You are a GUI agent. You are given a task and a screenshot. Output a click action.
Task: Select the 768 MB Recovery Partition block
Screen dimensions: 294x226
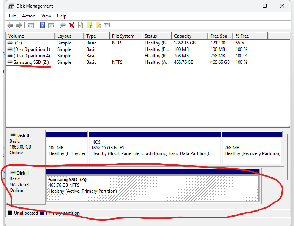click(x=252, y=148)
